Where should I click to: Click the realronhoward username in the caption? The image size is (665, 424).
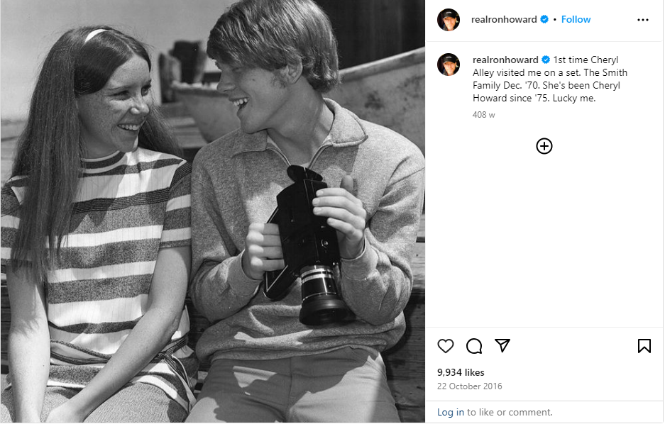[505, 60]
